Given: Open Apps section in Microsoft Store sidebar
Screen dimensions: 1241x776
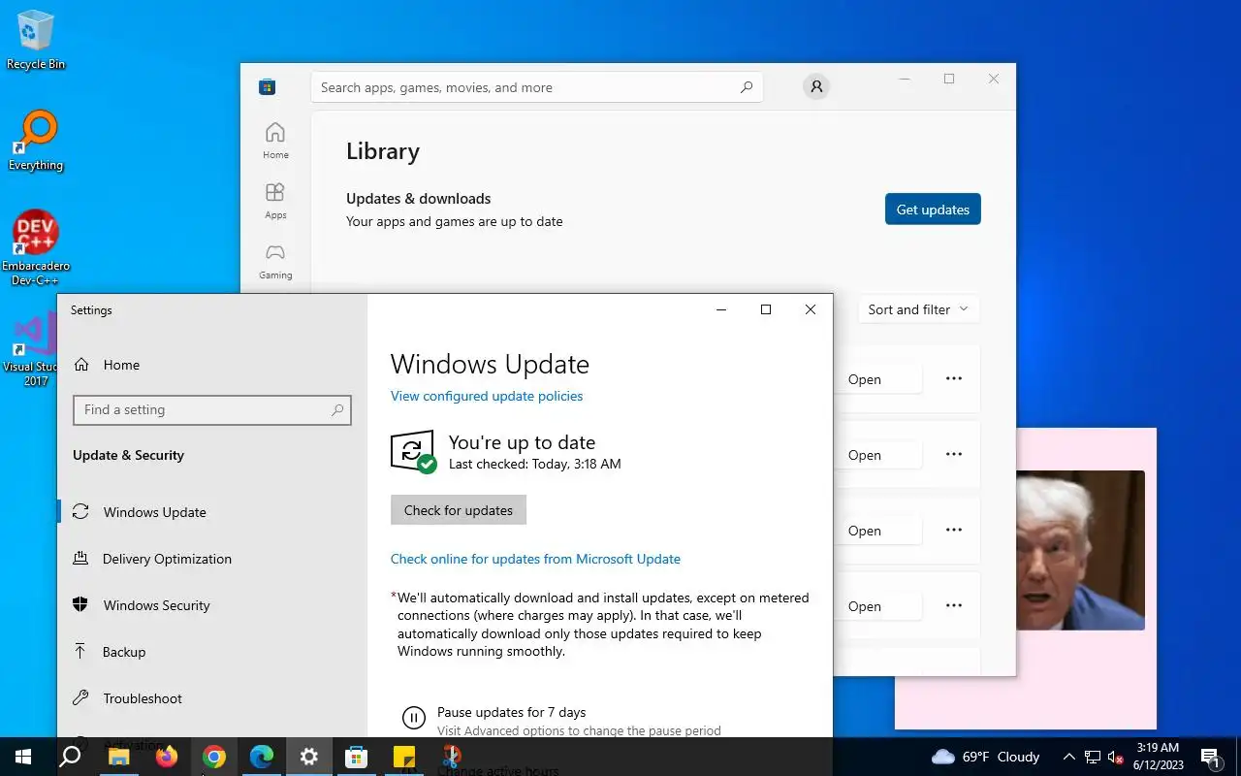Looking at the screenshot, I should pos(275,201).
